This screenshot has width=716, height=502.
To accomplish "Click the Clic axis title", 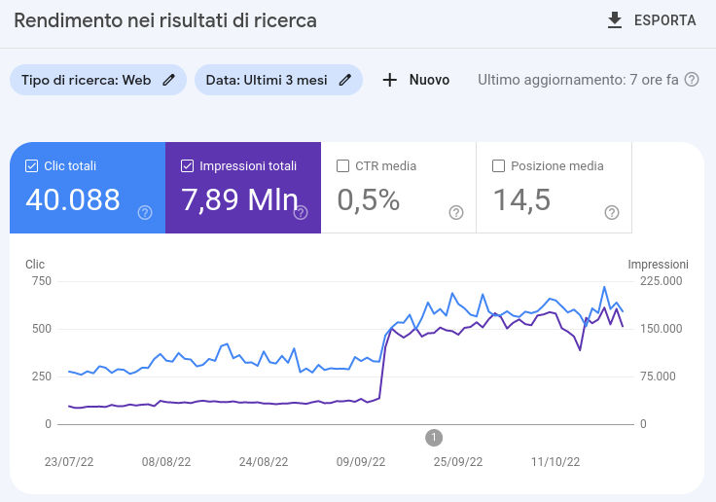I will (x=35, y=264).
